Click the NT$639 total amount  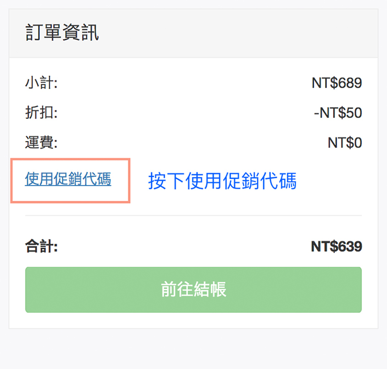click(336, 247)
